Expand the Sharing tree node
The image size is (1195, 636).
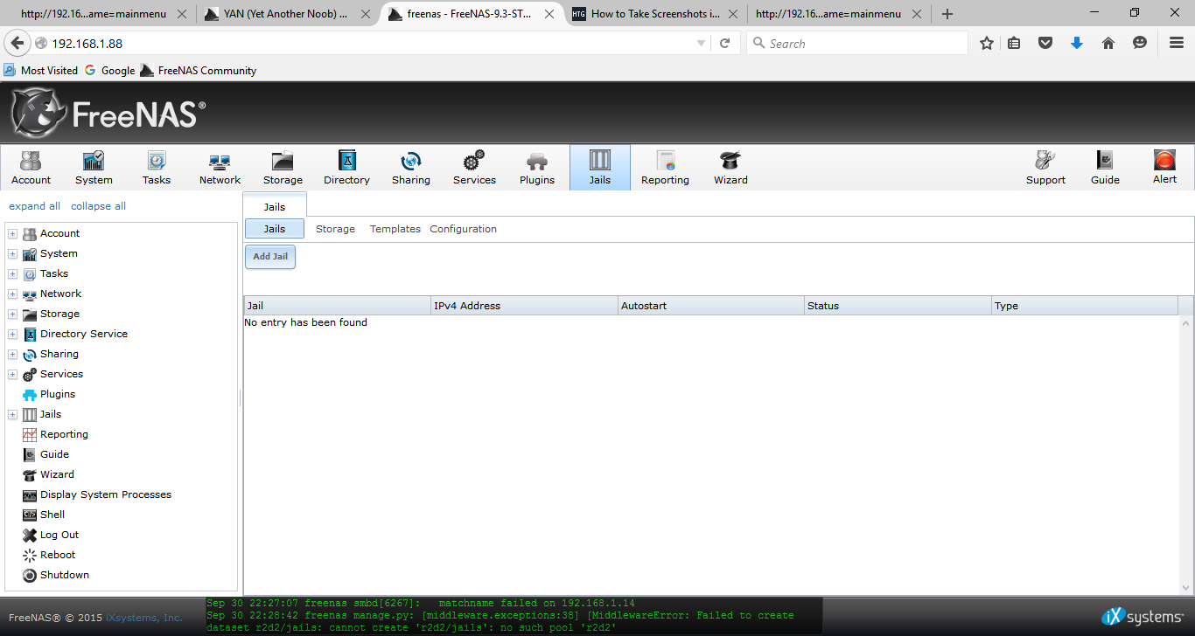[x=12, y=354]
